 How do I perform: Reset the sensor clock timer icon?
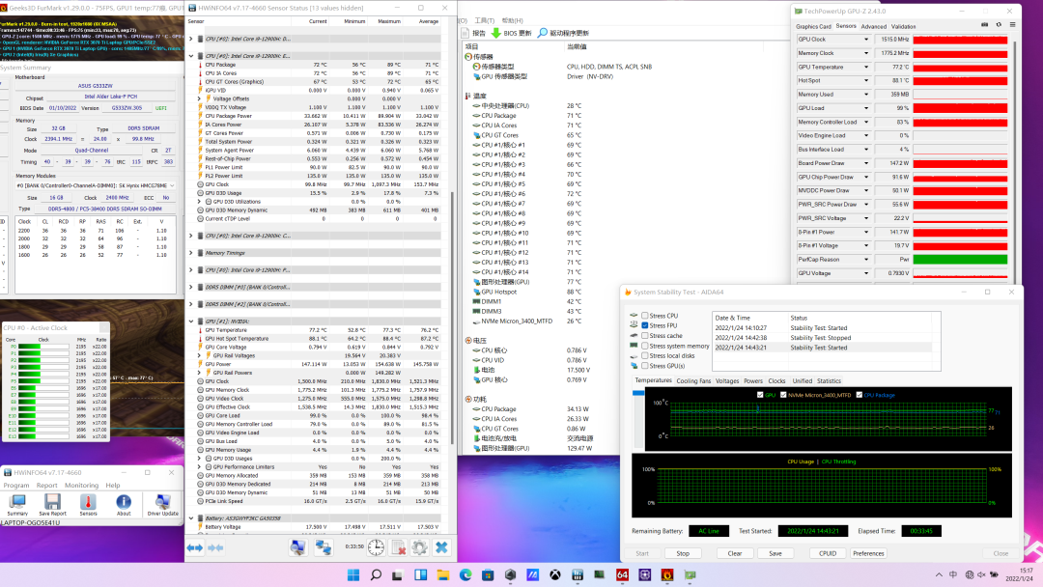coord(375,547)
